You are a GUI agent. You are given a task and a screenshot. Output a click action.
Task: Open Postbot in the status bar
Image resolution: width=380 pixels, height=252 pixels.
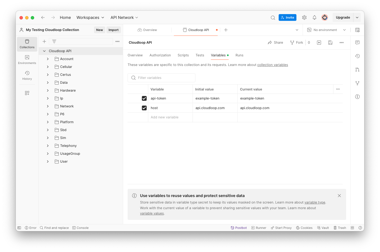pos(239,228)
